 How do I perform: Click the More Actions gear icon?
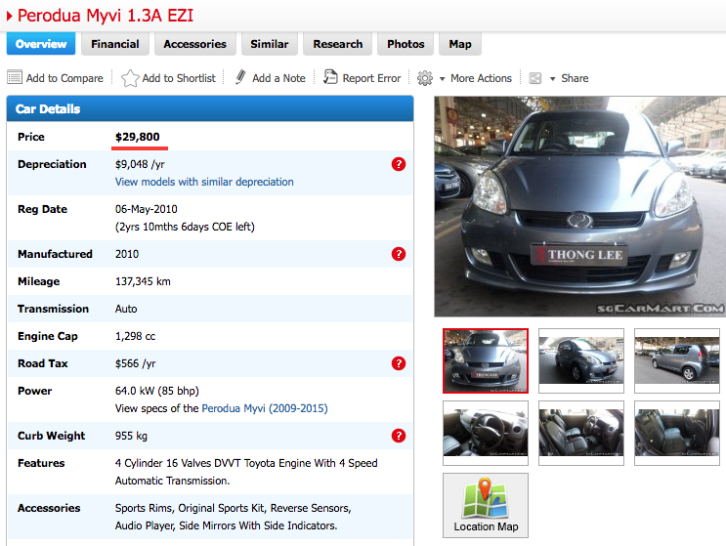pos(425,78)
